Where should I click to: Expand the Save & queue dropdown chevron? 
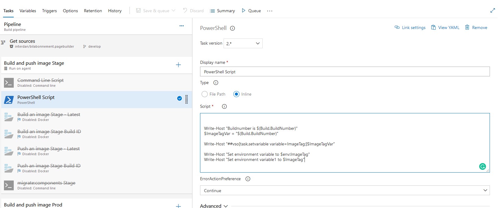pos(173,11)
